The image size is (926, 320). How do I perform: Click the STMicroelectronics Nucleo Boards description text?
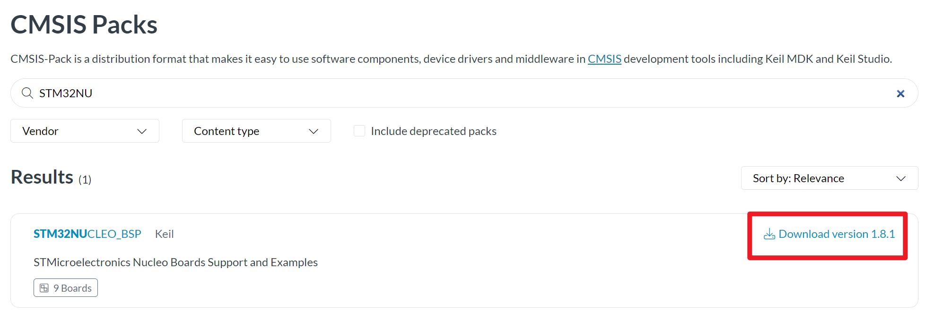pyautogui.click(x=175, y=262)
